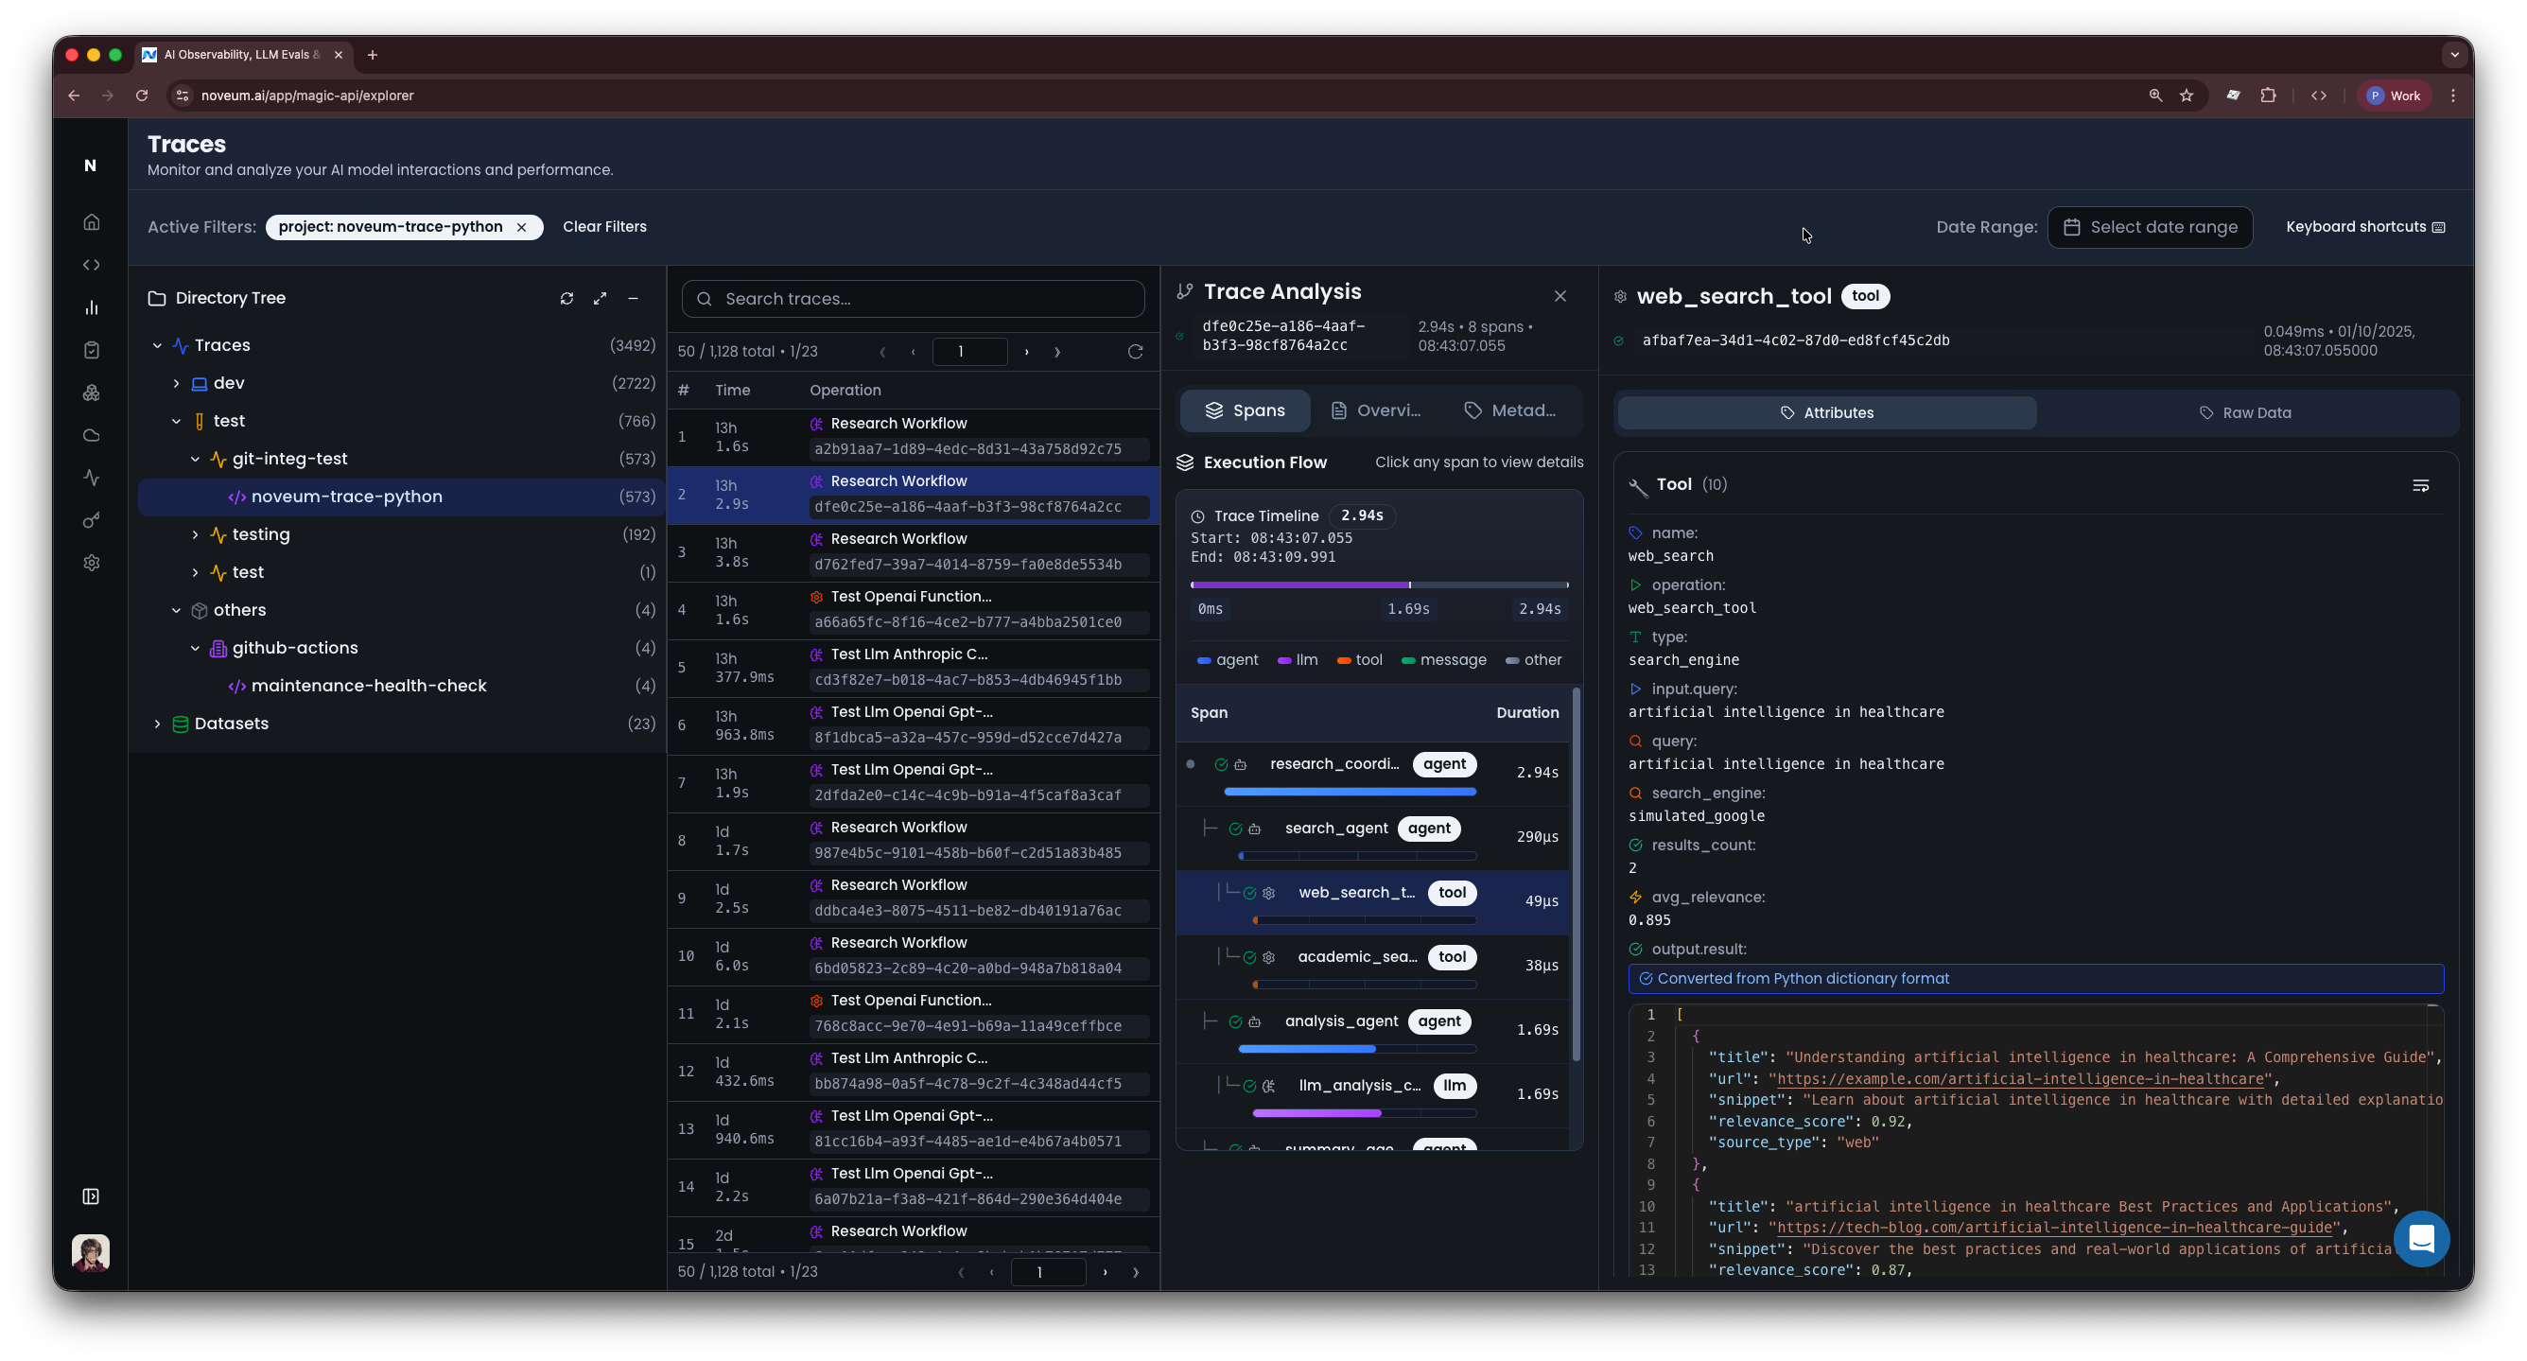
Task: Expand the Datasets tree node
Action: [x=157, y=724]
